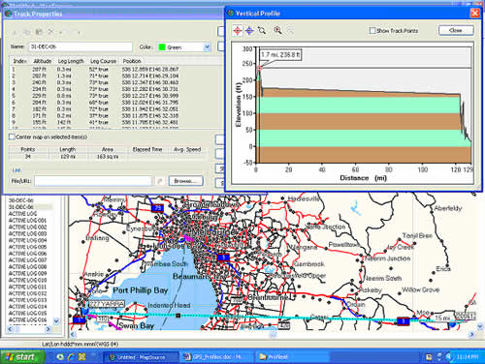Click the first system tray icon
The width and height of the screenshot is (485, 364).
429,357
